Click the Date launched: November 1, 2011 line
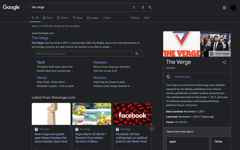 point(185,111)
